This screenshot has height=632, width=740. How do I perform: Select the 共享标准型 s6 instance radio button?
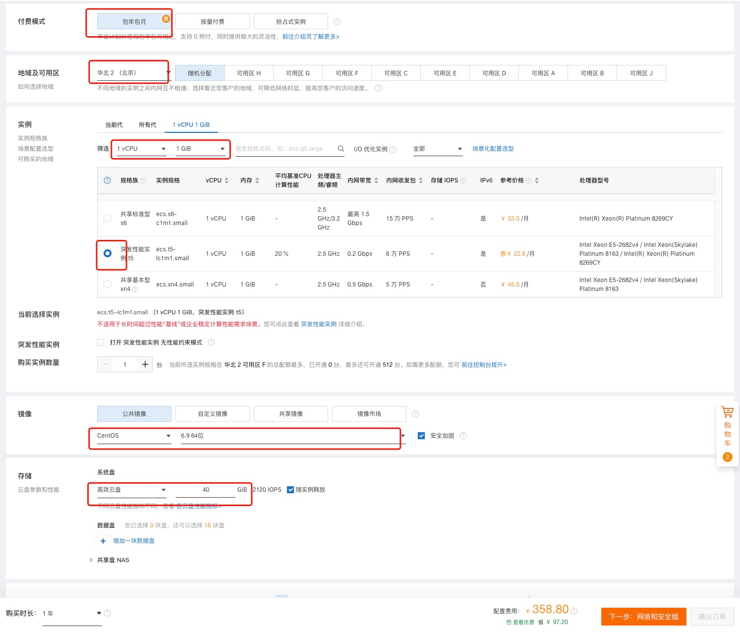[x=108, y=218]
